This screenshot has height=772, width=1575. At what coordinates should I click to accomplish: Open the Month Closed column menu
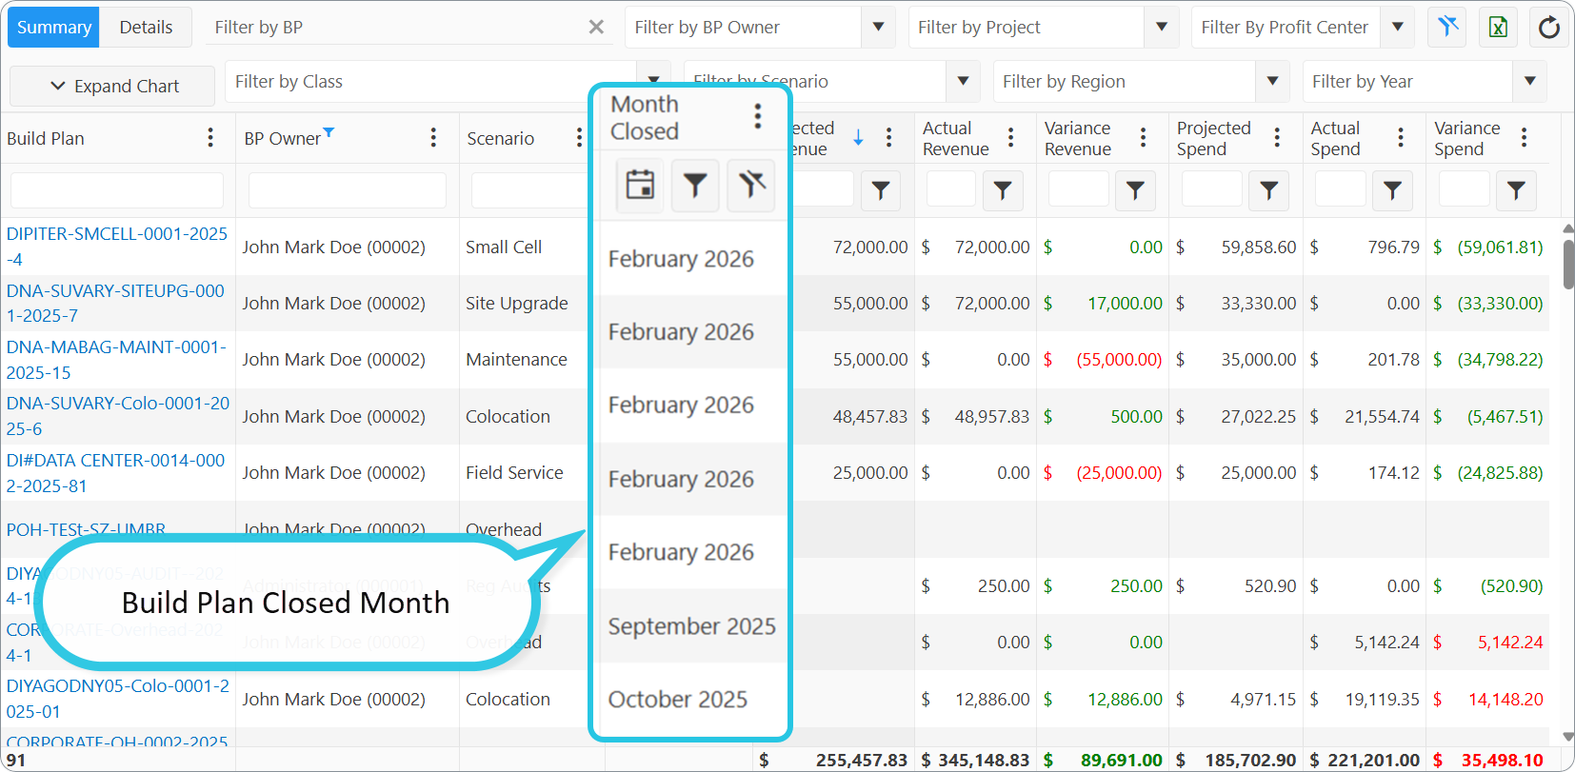[x=757, y=116]
